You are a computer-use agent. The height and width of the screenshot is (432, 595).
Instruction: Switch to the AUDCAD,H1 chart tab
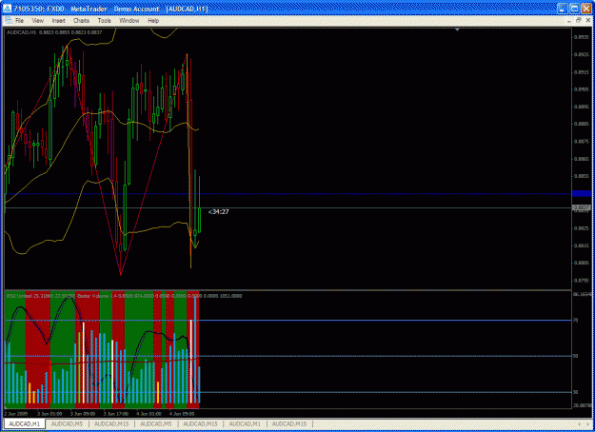pyautogui.click(x=25, y=423)
